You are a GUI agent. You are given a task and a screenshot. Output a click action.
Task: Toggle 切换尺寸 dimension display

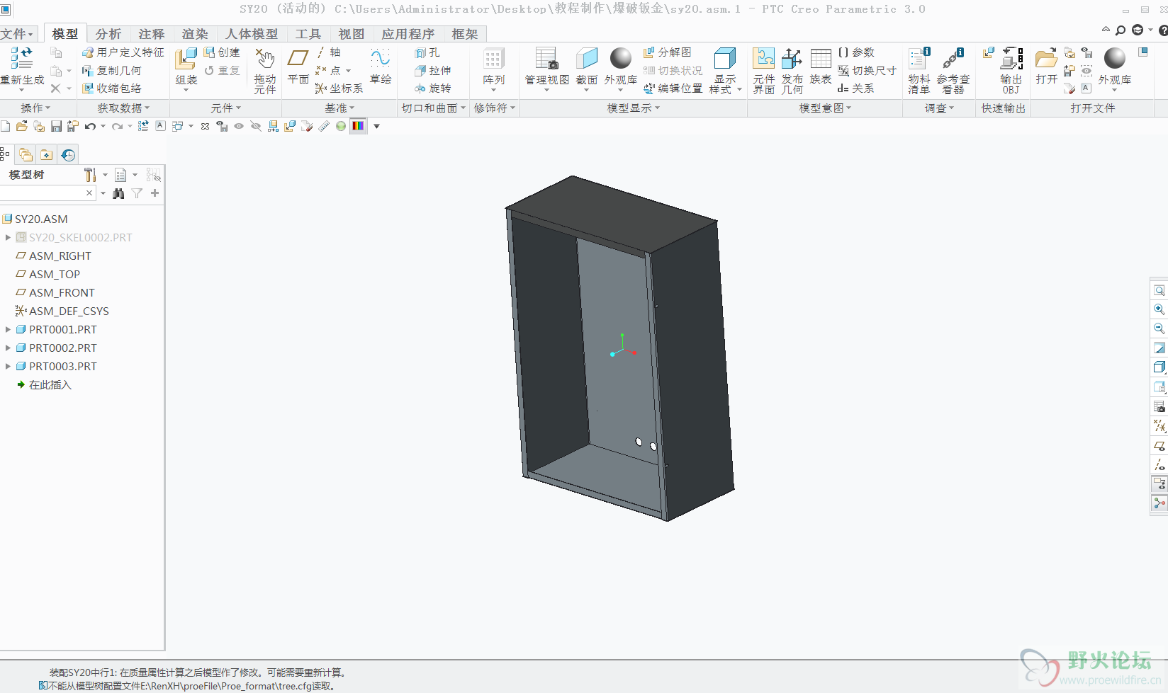click(867, 71)
